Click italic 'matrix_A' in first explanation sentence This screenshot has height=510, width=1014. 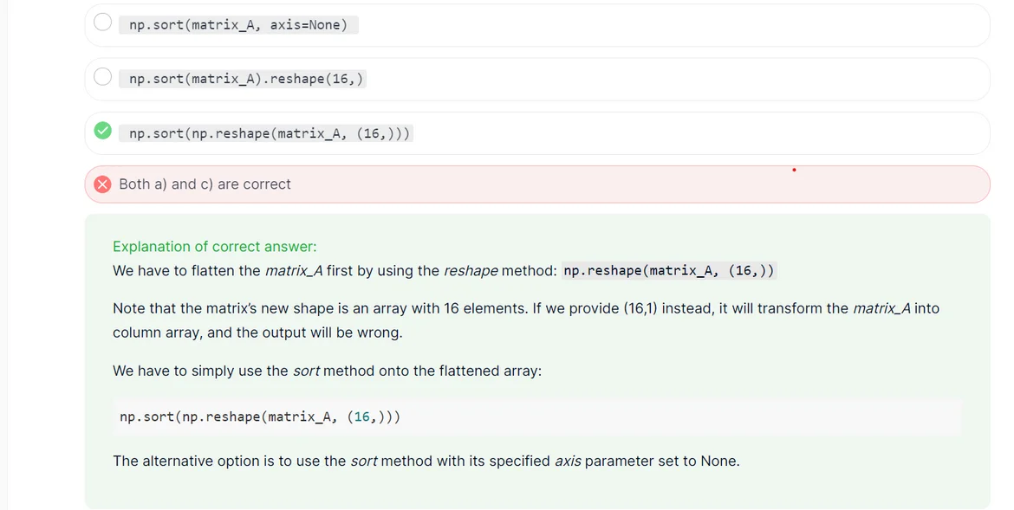(294, 271)
